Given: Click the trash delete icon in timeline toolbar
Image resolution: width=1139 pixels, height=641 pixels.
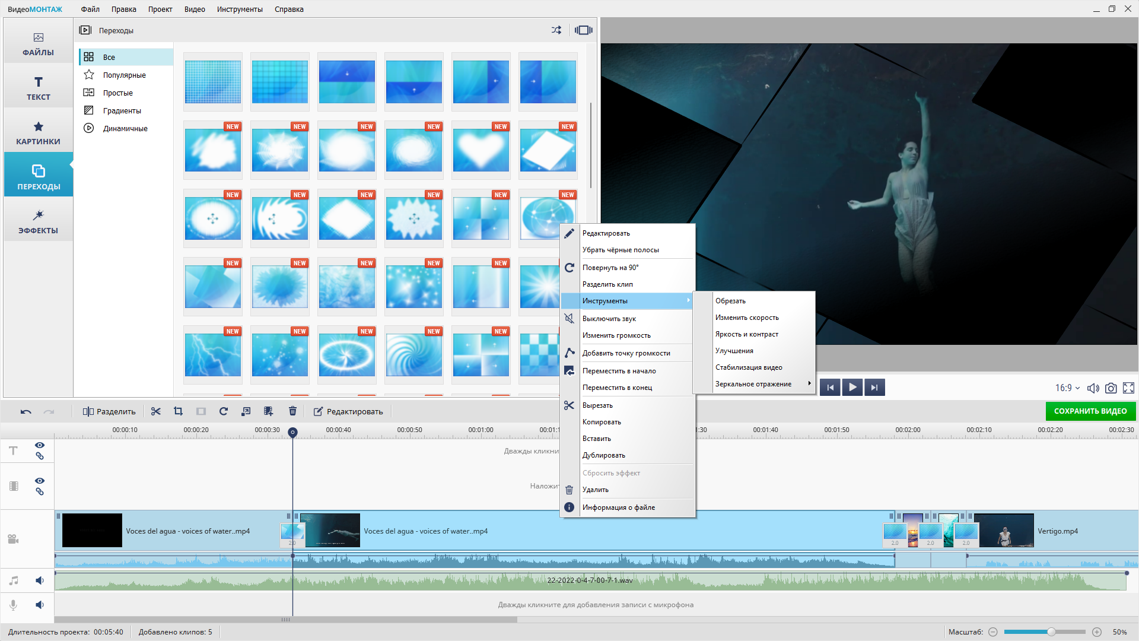Looking at the screenshot, I should click(x=292, y=411).
